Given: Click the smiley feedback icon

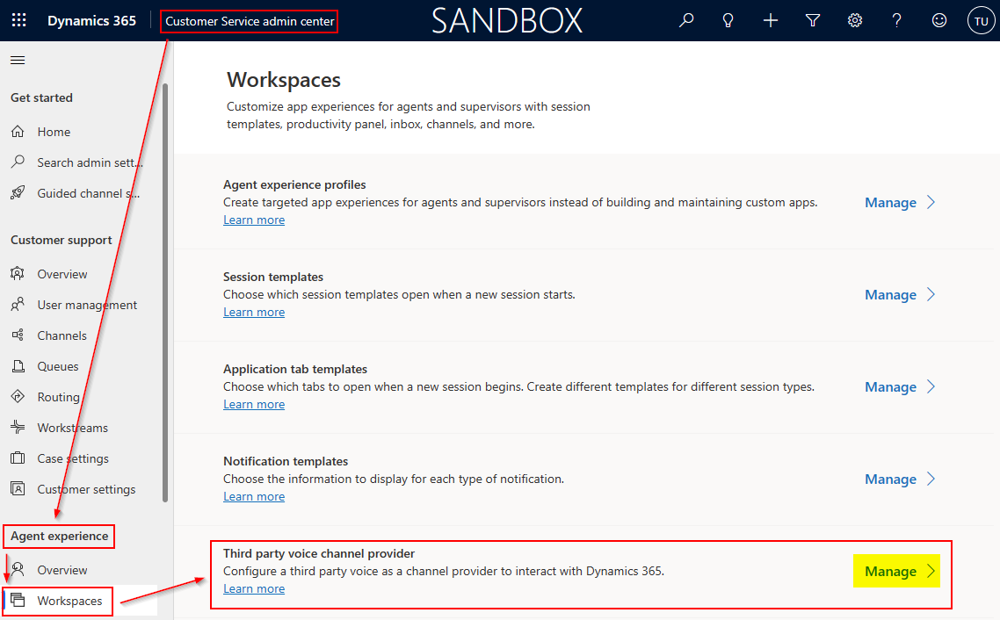Looking at the screenshot, I should (938, 20).
